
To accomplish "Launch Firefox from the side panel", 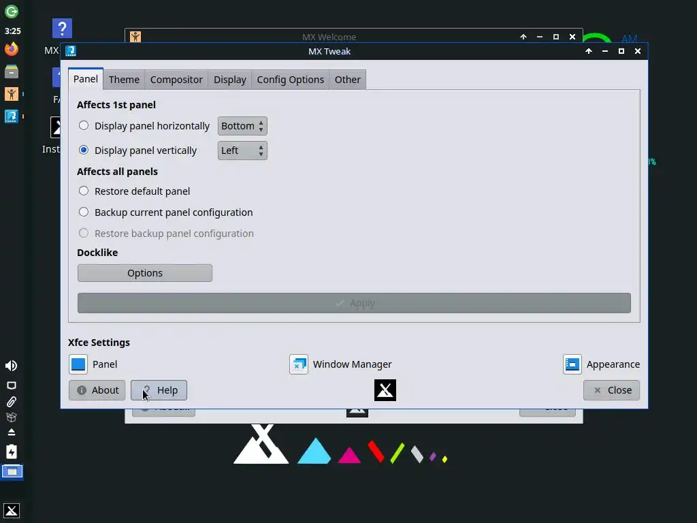I will point(12,48).
